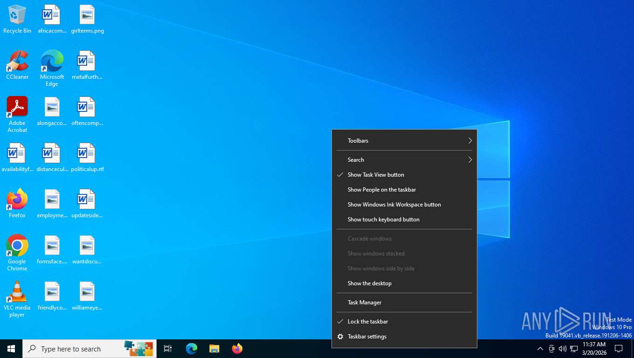Open Taskbar settings from the context menu

point(404,337)
